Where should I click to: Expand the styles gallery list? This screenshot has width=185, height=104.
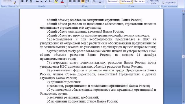(x=147, y=2)
